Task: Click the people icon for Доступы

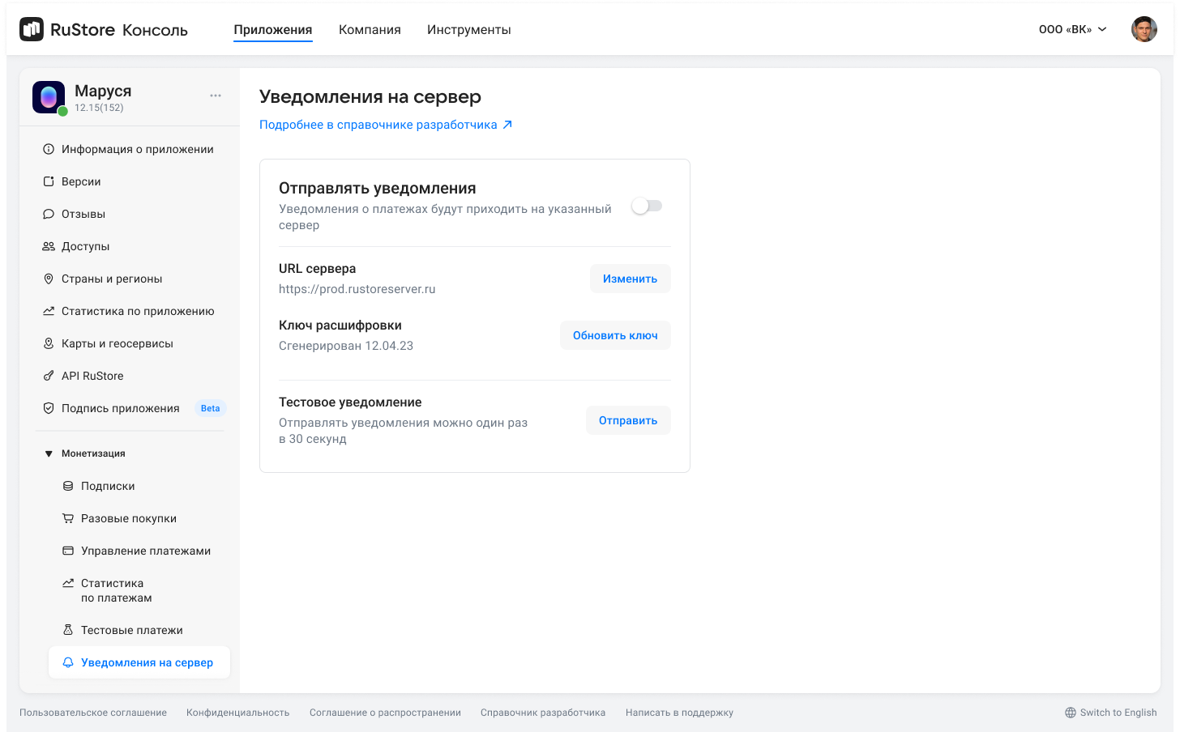Action: point(49,246)
